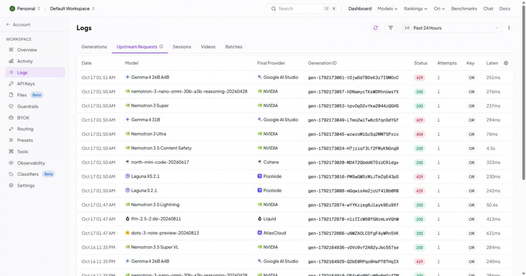Image resolution: width=526 pixels, height=276 pixels.
Task: Open table column settings gear
Action: coord(506,63)
